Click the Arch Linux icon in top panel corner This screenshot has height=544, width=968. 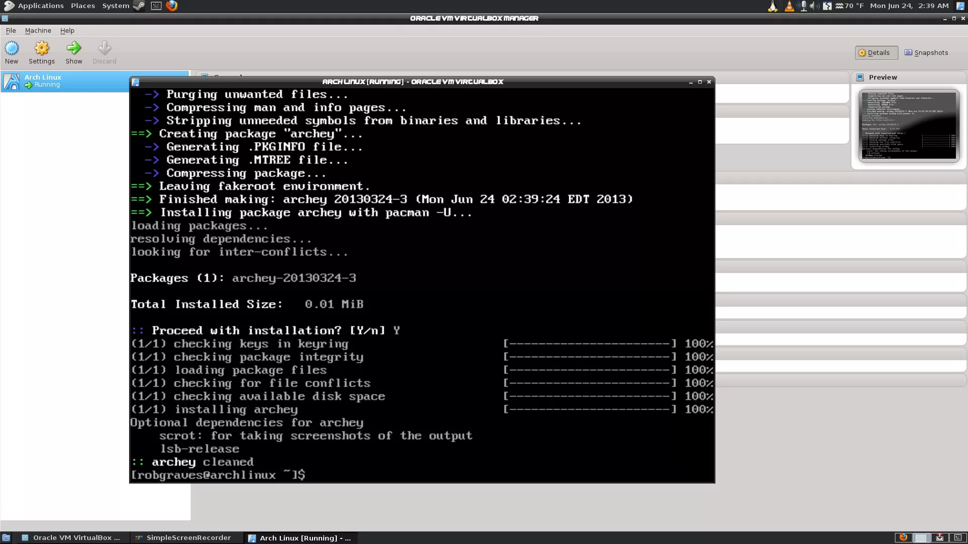pyautogui.click(x=960, y=6)
